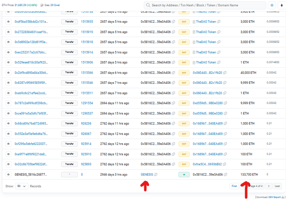Open the Ethereum network selector icon
286x203 pixels.
[x=282, y=5]
